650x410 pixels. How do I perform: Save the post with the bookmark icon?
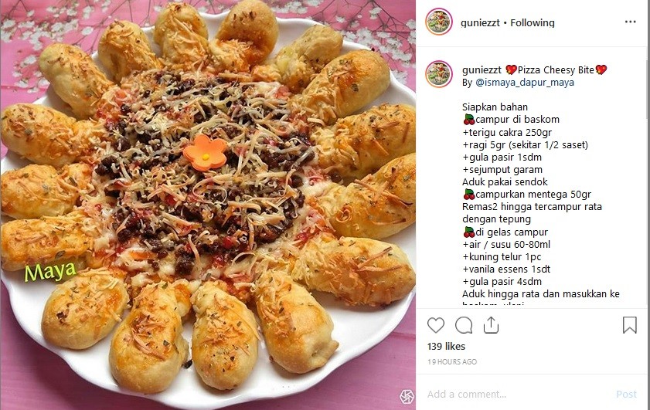click(630, 325)
